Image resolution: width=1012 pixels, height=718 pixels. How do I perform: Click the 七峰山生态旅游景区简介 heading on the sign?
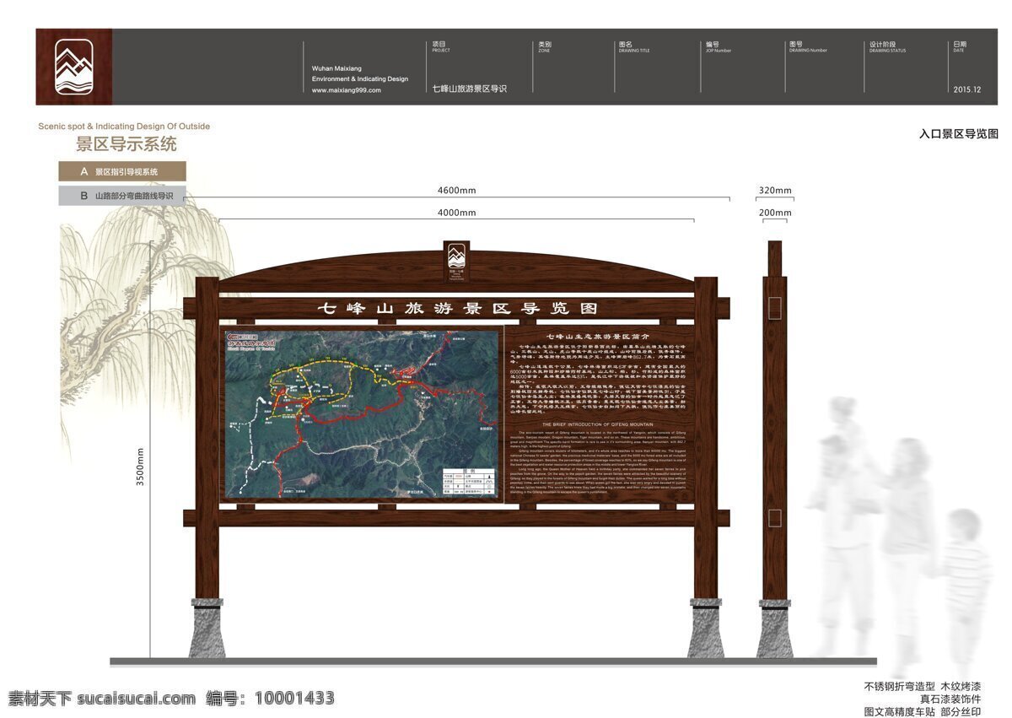coord(600,336)
